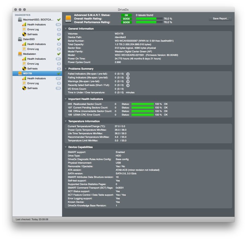Click the Errors Log note icon under Mediadaten
The image size is (247, 240).
click(x=24, y=64)
